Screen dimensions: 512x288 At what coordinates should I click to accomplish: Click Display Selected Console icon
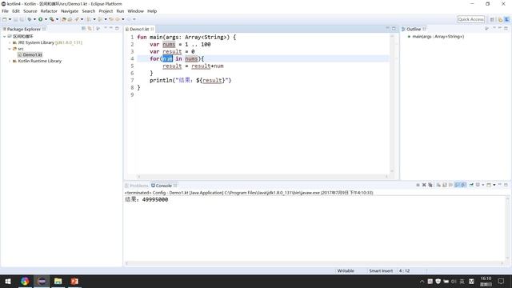point(478,185)
